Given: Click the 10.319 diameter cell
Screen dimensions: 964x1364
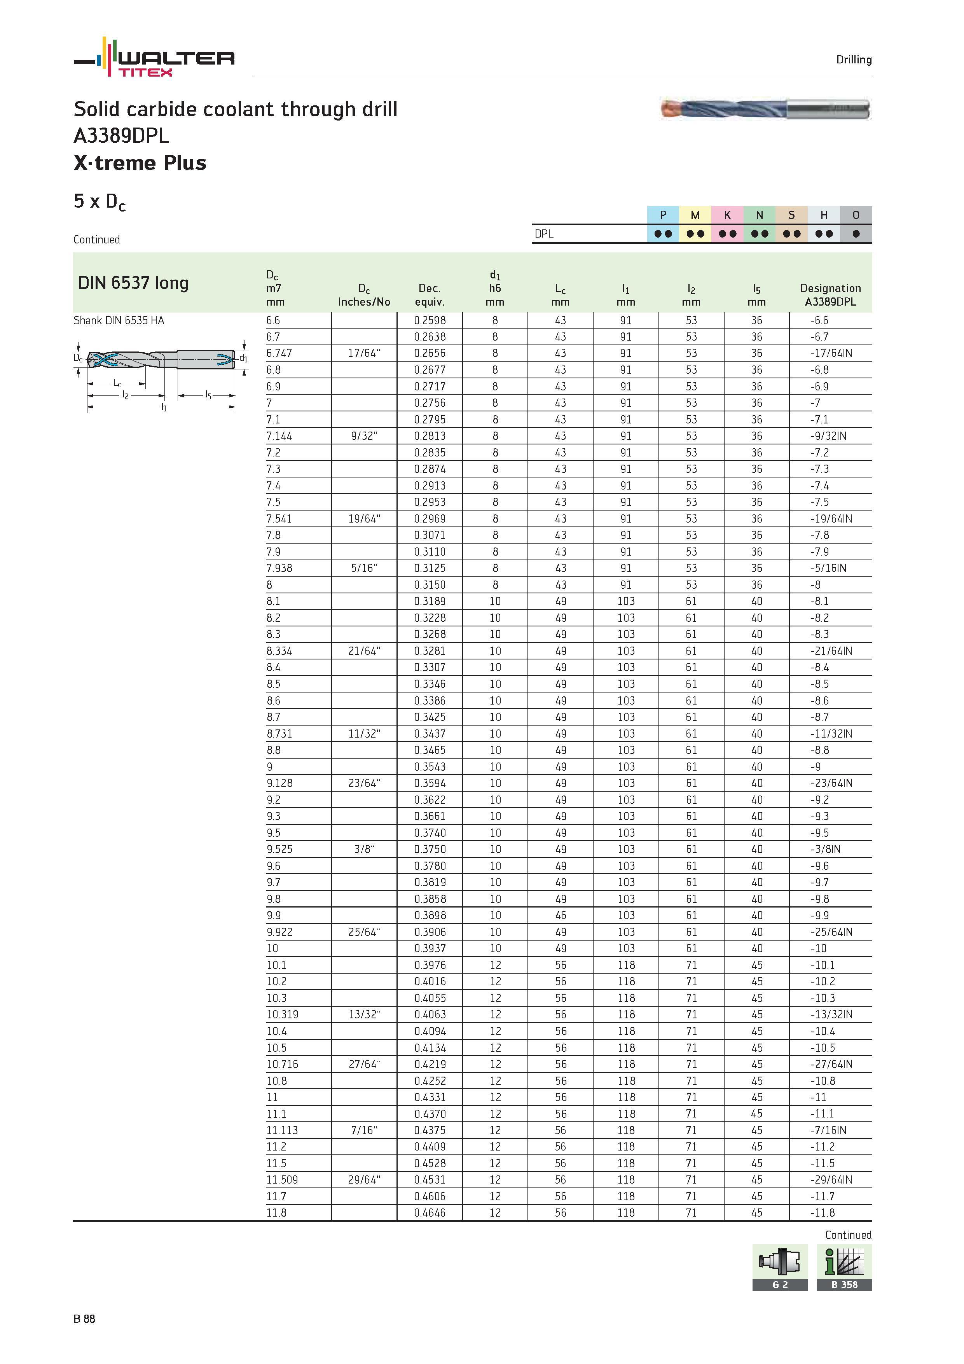Looking at the screenshot, I should pos(282,1015).
